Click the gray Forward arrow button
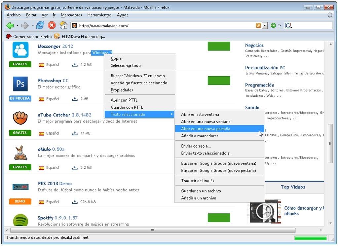Screen dimensions: 338x246 (x=25, y=25)
